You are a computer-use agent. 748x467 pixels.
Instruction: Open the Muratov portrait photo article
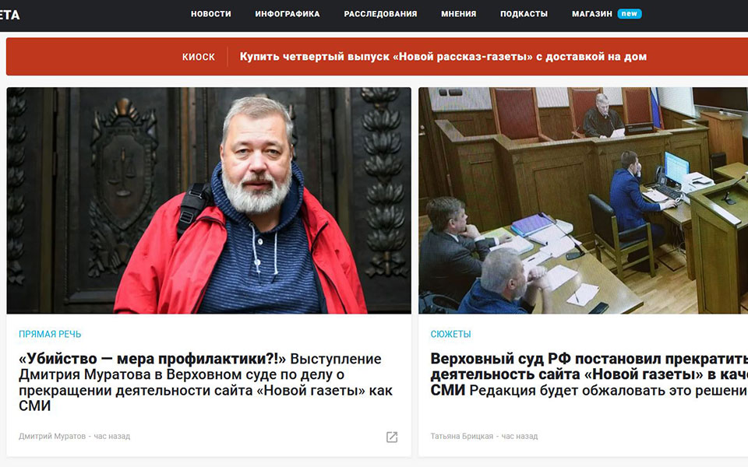[x=209, y=200]
